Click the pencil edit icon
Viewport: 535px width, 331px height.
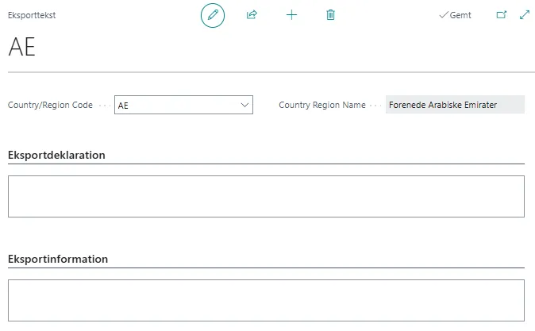tap(213, 15)
